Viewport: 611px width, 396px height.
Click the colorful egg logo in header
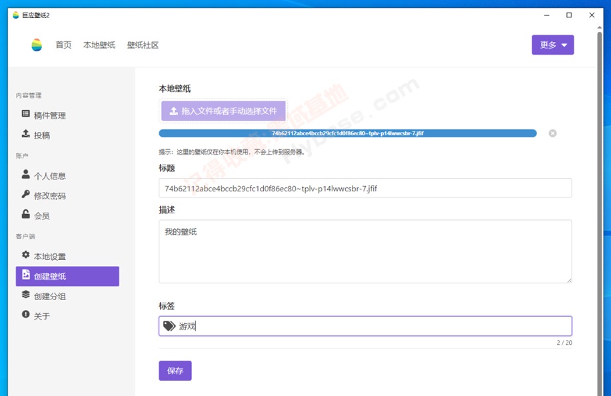click(x=37, y=45)
